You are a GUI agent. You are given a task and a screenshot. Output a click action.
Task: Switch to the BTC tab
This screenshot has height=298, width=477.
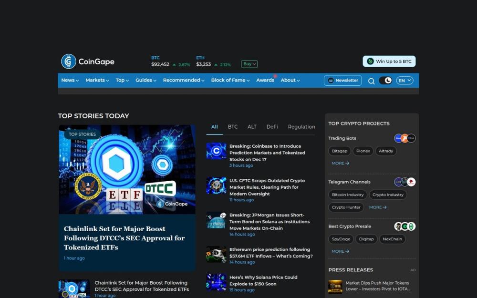233,127
